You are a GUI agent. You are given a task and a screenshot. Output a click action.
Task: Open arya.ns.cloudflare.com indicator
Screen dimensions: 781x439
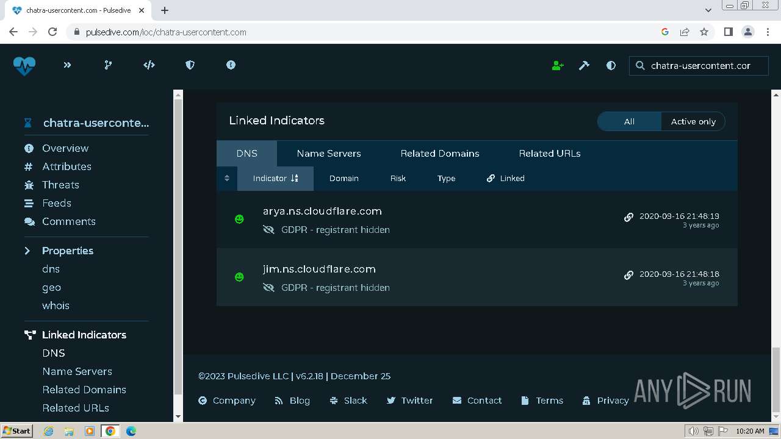click(322, 211)
